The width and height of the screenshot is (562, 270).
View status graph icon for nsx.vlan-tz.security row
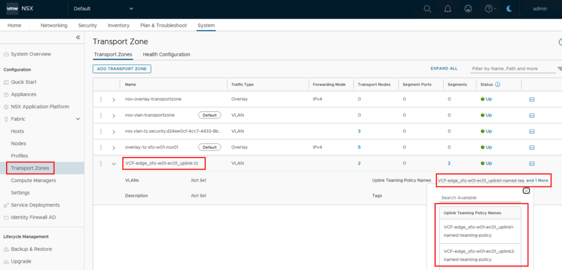[x=532, y=132]
